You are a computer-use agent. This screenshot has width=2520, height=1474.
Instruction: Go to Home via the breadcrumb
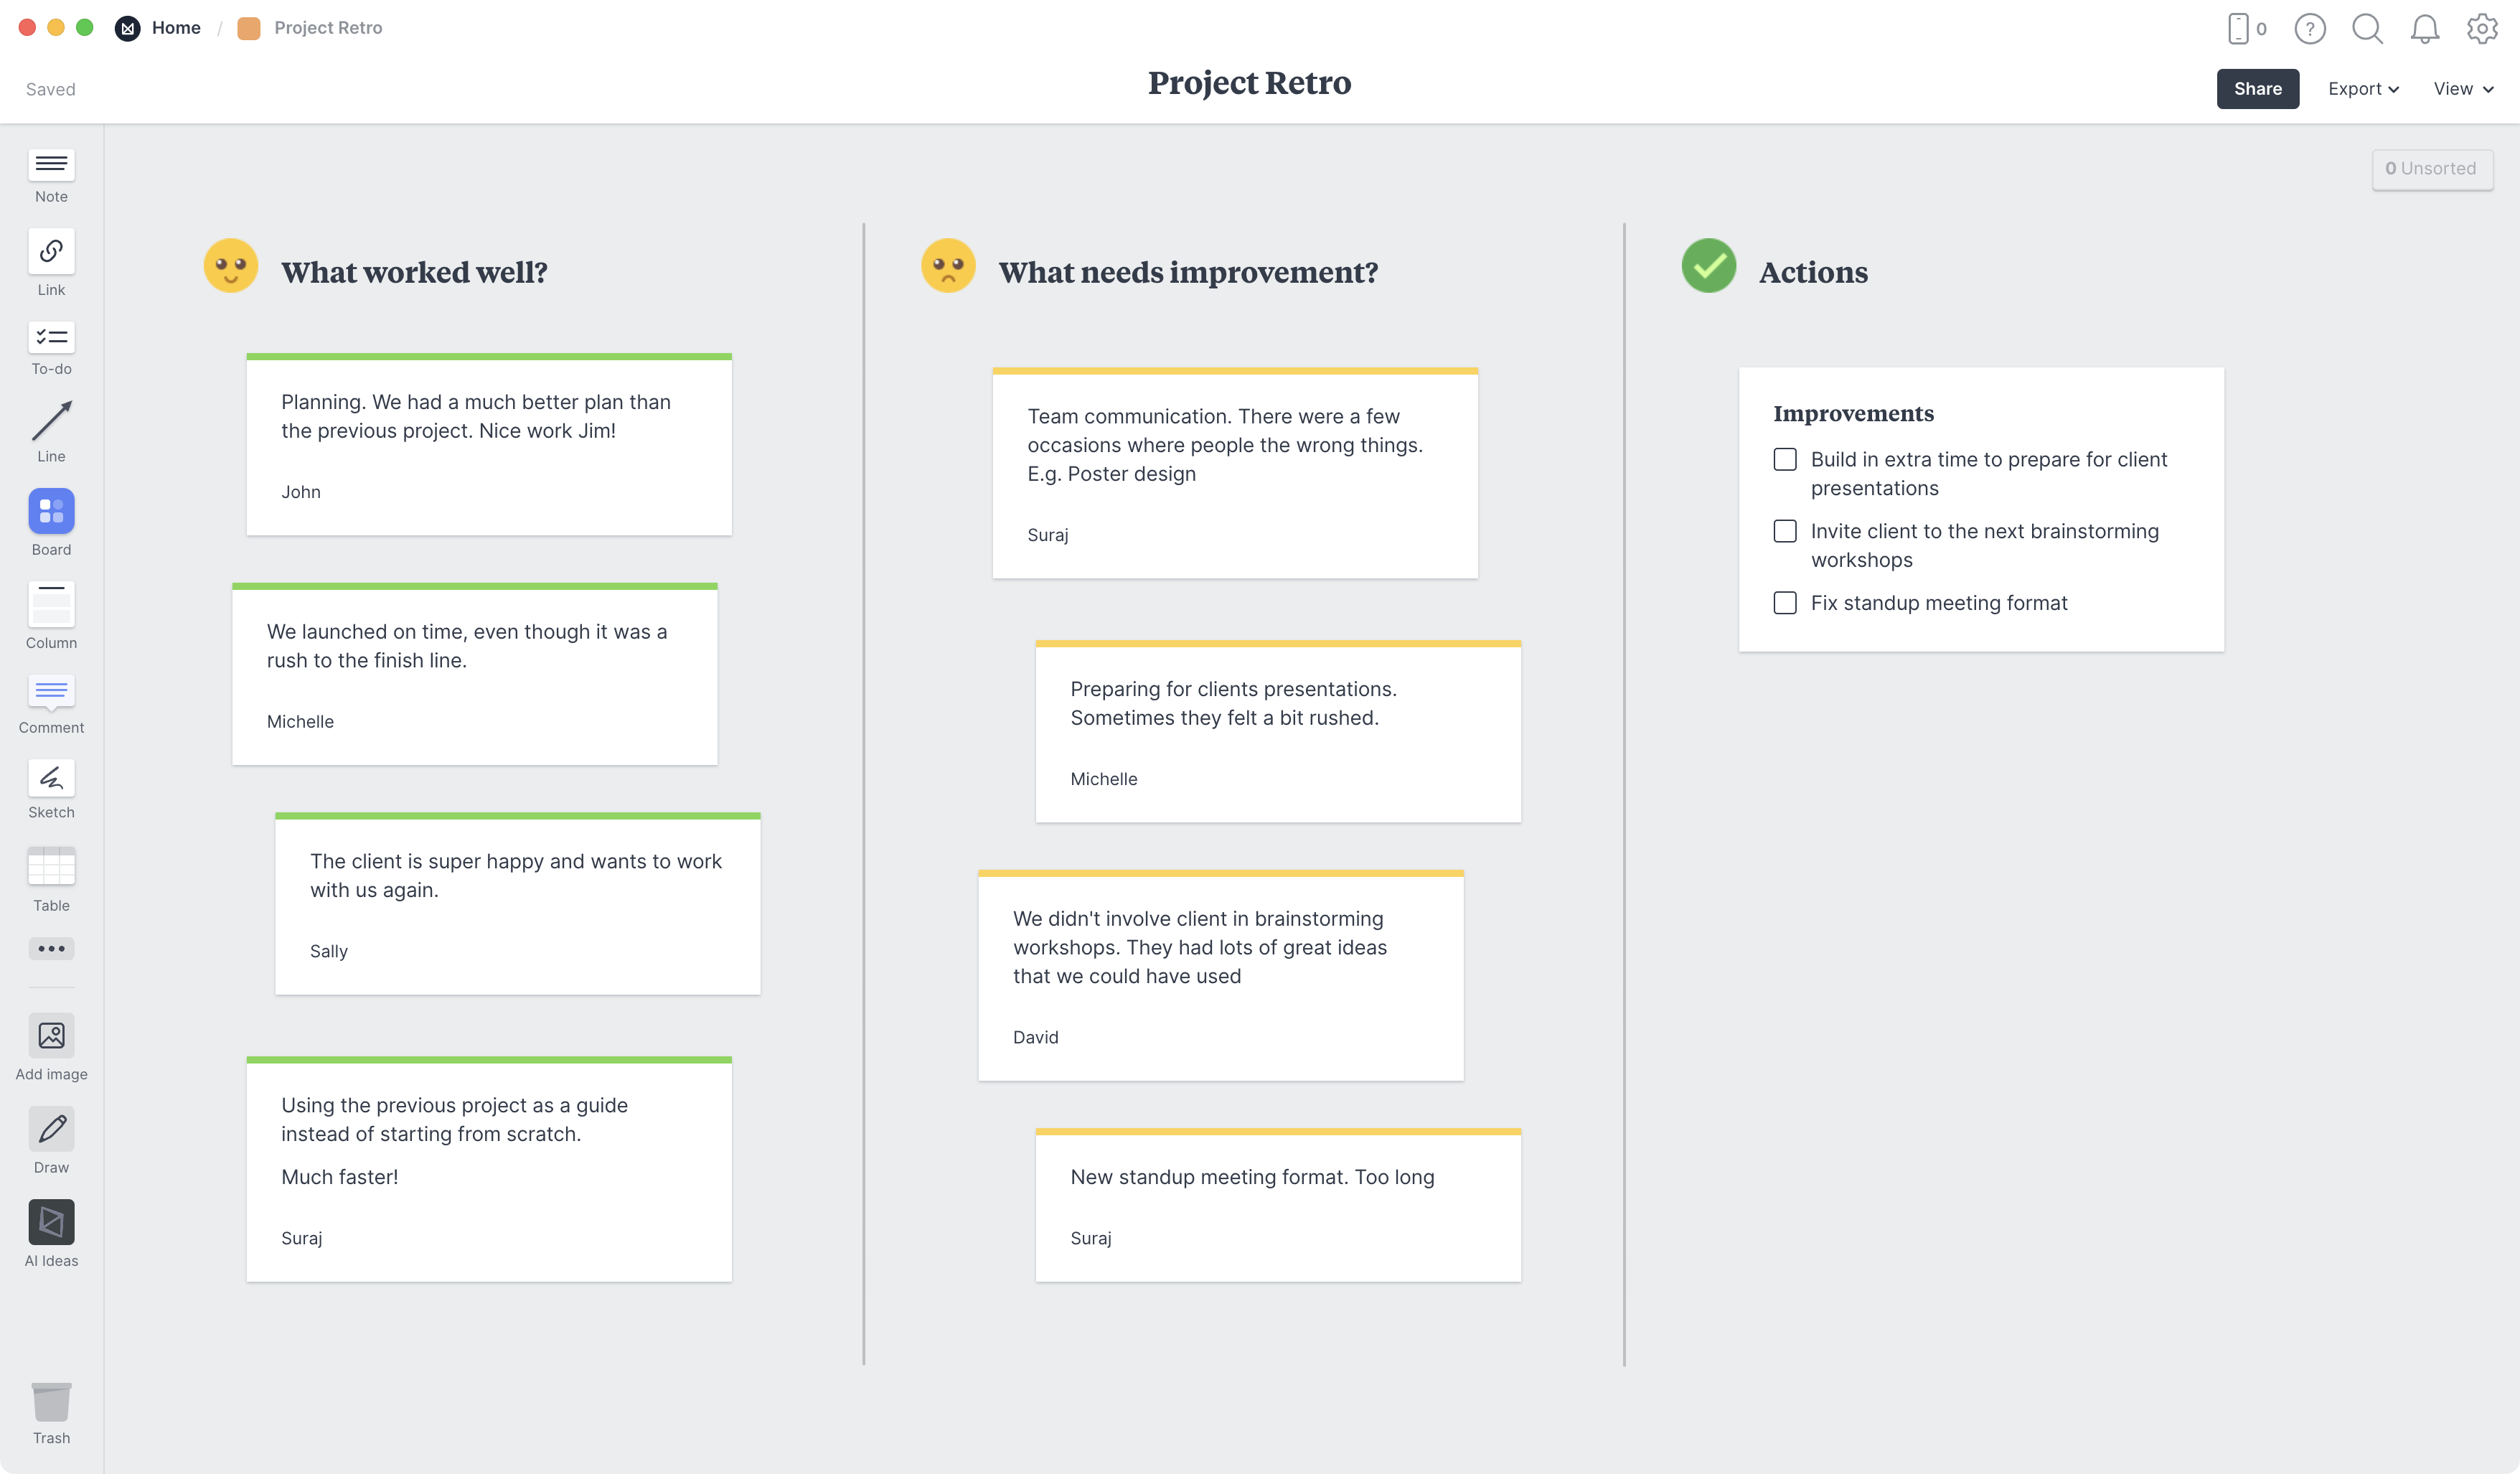coord(176,27)
